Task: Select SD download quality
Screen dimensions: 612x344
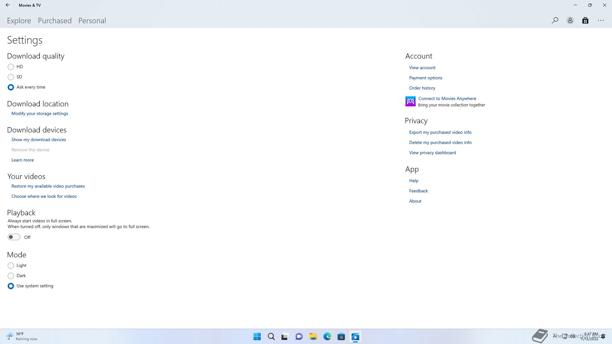Action: pos(11,77)
